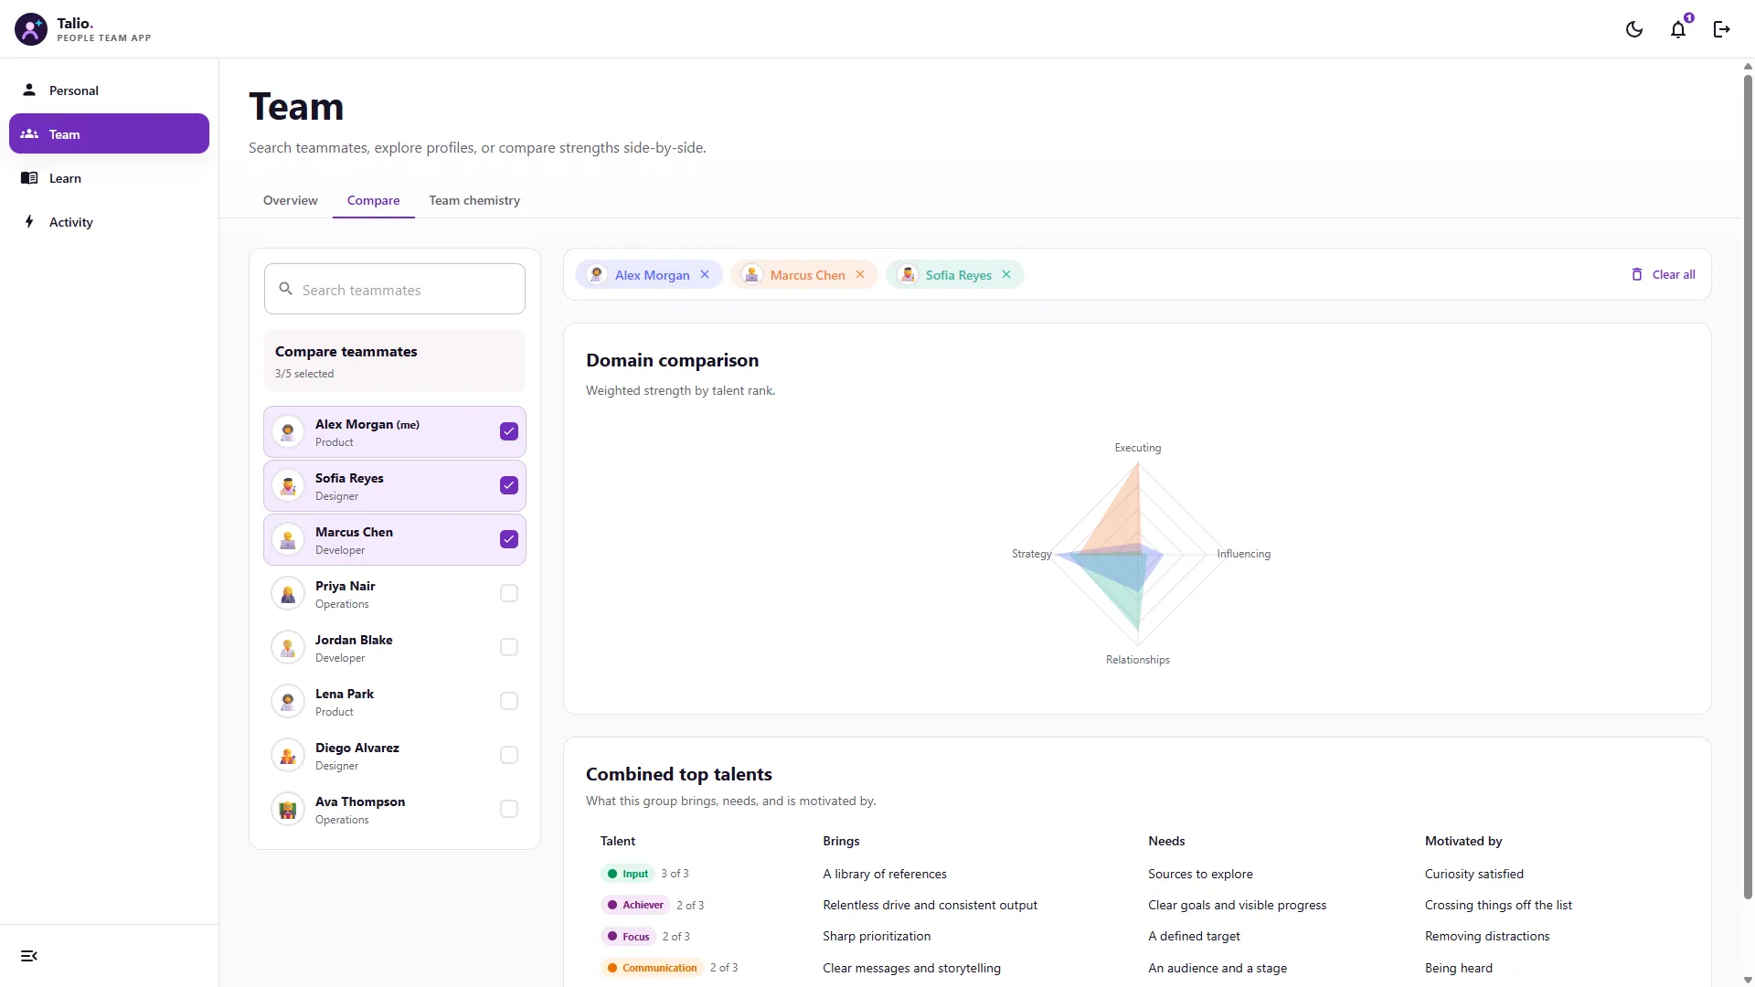Check Ava Thompson checkbox
The height and width of the screenshot is (987, 1755).
point(509,809)
